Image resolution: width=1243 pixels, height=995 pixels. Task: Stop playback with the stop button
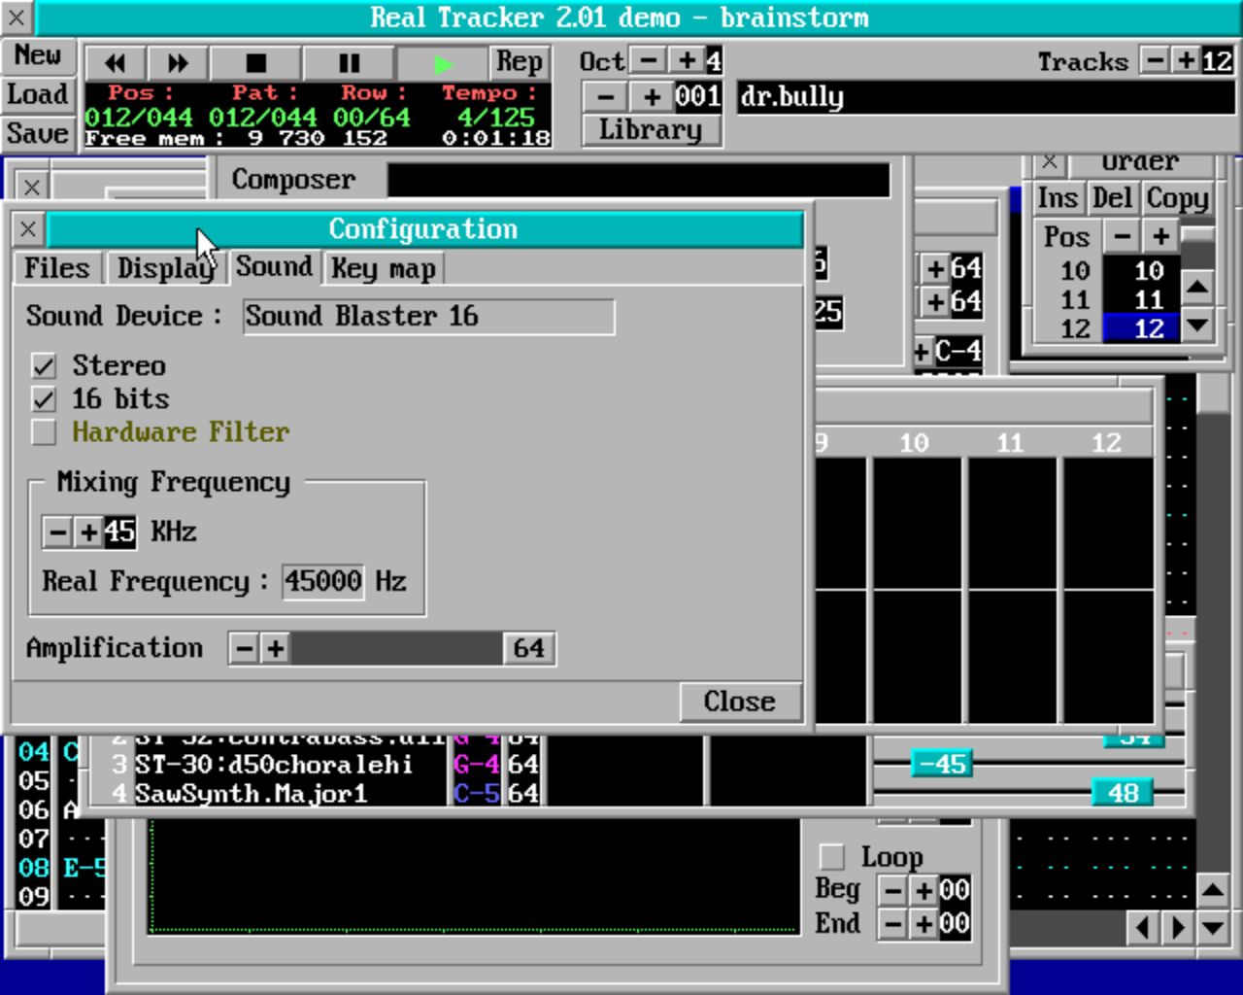pos(255,63)
